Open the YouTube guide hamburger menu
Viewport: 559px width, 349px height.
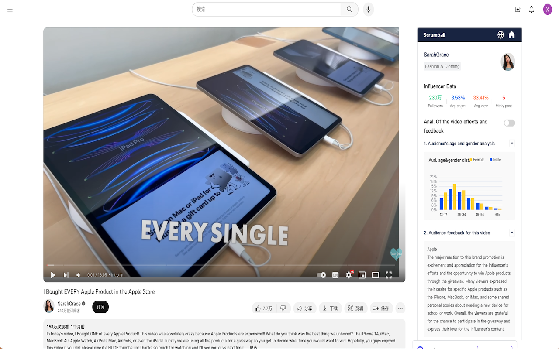click(x=10, y=9)
